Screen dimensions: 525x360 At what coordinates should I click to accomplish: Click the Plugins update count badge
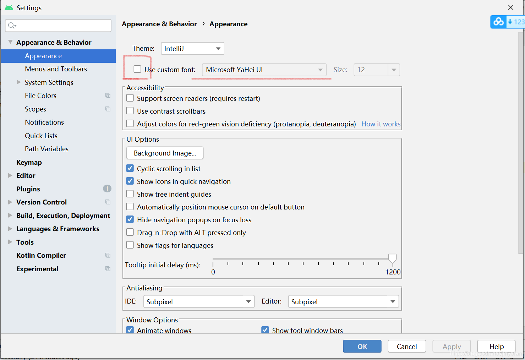click(107, 189)
